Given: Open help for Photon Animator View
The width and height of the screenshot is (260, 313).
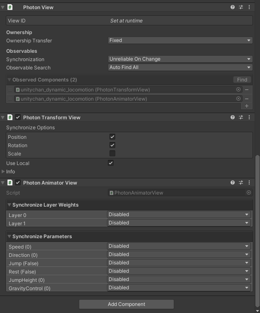Looking at the screenshot, I should tap(233, 182).
